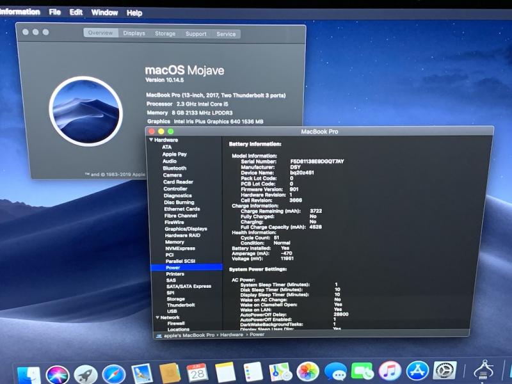Select Audio in the sidebar
The width and height of the screenshot is (512, 384).
pos(170,161)
